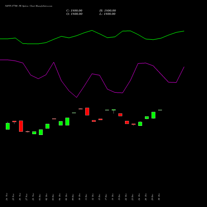The height and width of the screenshot is (207, 207).
Task: Select the flat green candle above 30 Dec
Action: pyautogui.click(x=160, y=110)
